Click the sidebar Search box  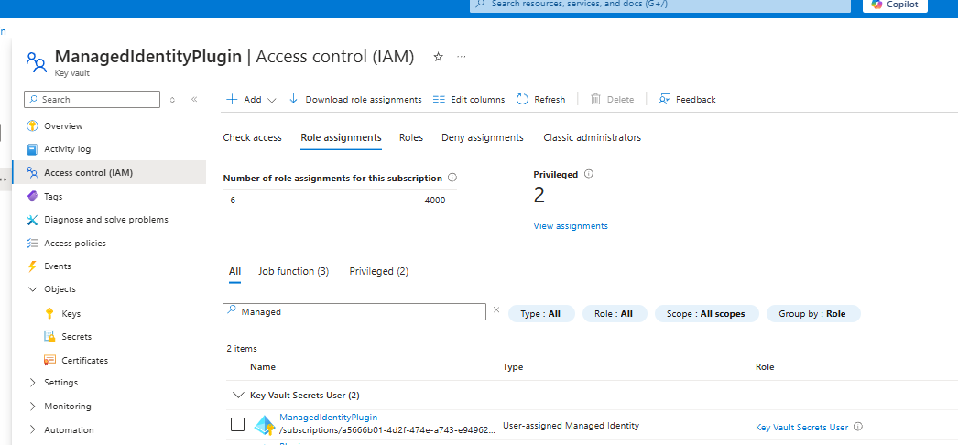pos(92,100)
